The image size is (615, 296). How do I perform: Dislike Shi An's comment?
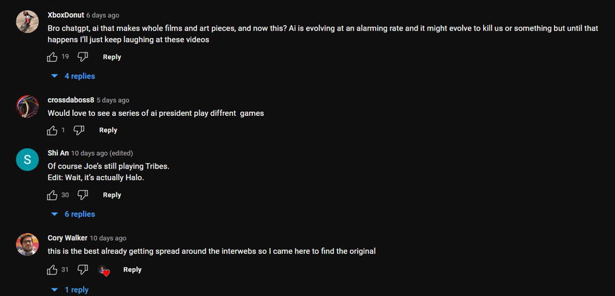point(83,195)
